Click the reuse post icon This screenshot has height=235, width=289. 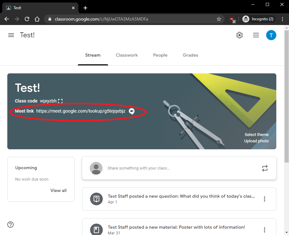pos(265,168)
